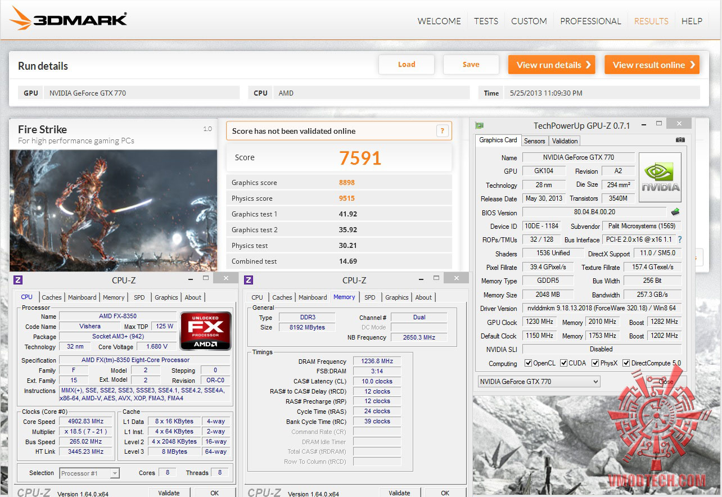Click the DRAM Frequency value 1236.8 MHz
Image resolution: width=722 pixels, height=497 pixels.
[x=377, y=362]
